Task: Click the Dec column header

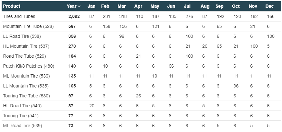Action: click(269, 6)
